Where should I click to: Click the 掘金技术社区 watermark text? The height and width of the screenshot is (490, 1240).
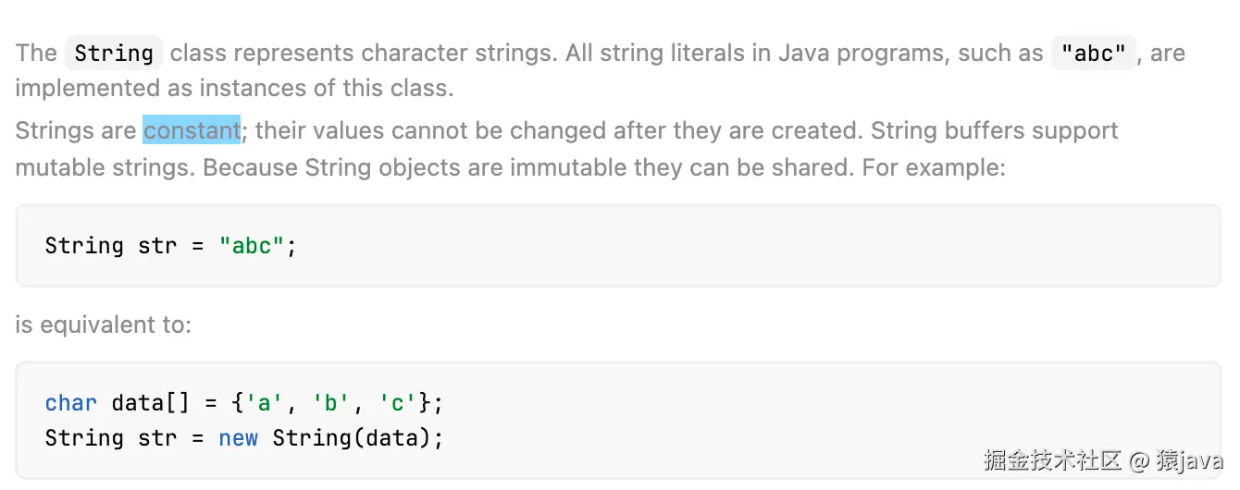pos(1052,459)
